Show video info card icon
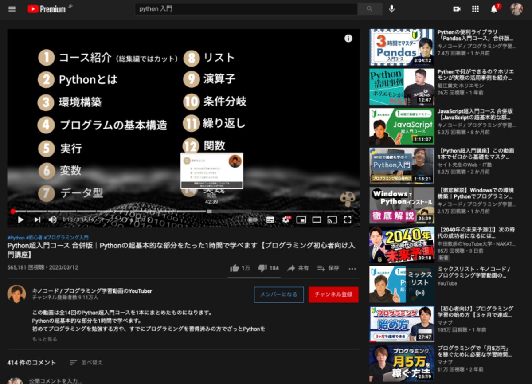This screenshot has width=532, height=384. pos(348,39)
